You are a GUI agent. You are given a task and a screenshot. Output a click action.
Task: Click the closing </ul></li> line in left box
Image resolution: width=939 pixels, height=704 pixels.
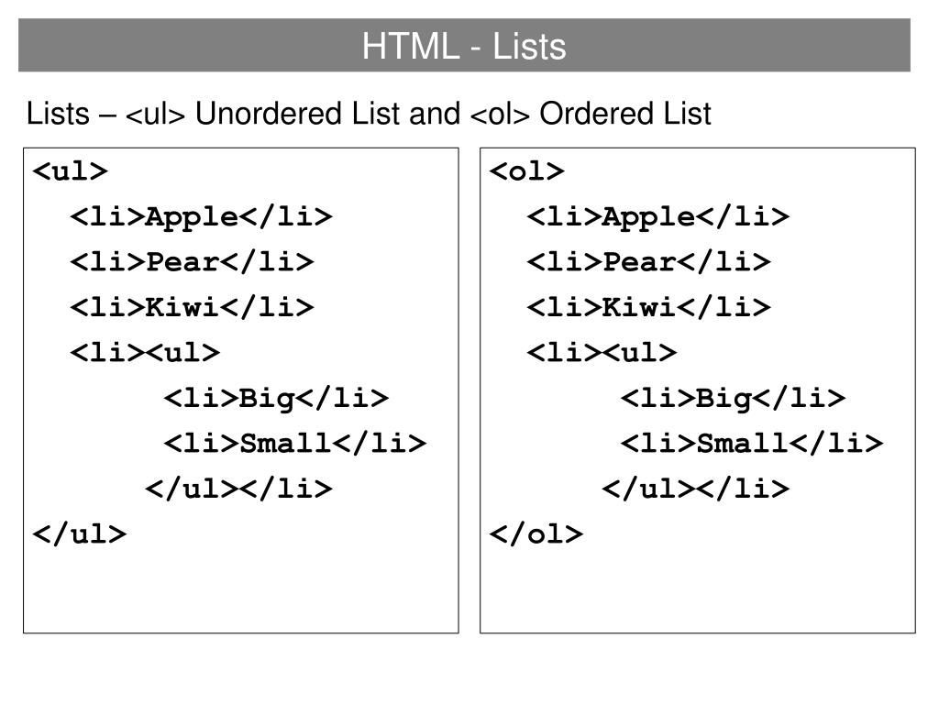[238, 489]
